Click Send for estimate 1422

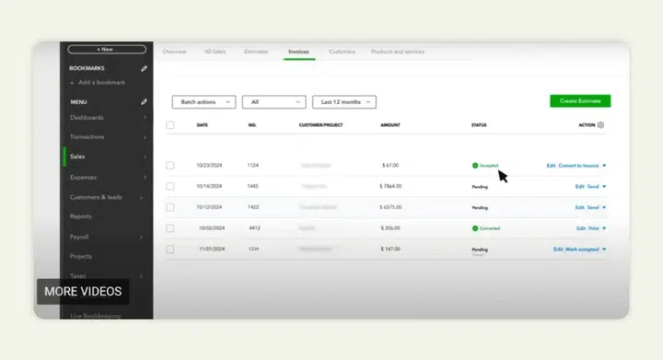(593, 207)
